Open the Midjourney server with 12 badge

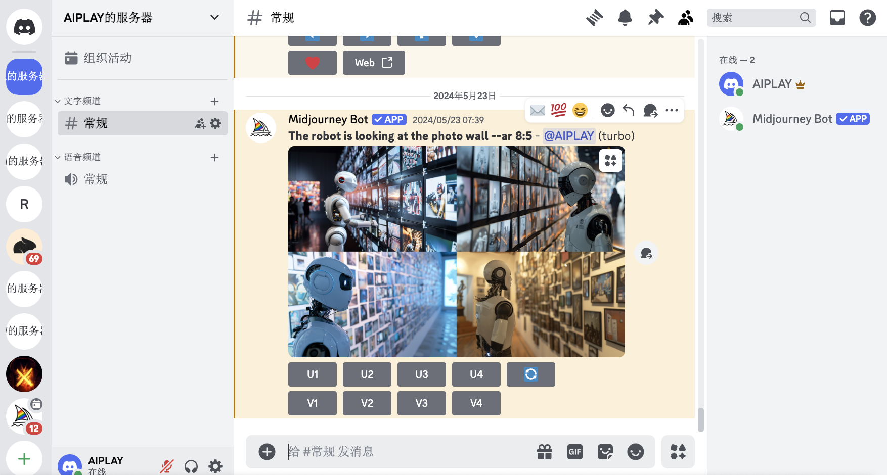coord(24,416)
